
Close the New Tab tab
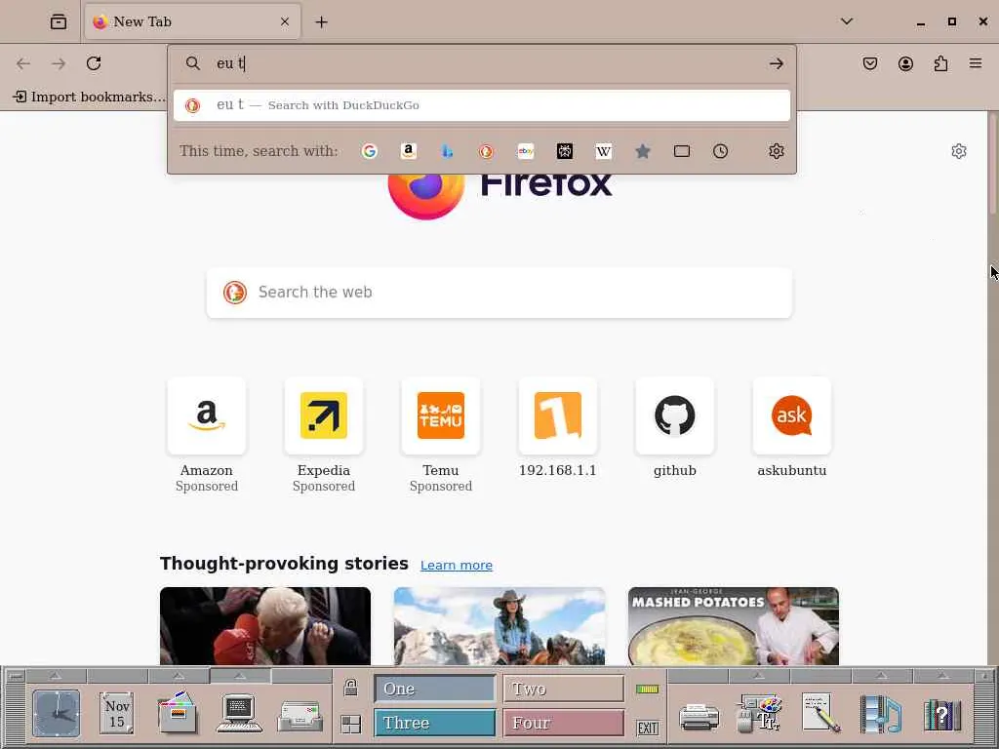[x=285, y=21]
